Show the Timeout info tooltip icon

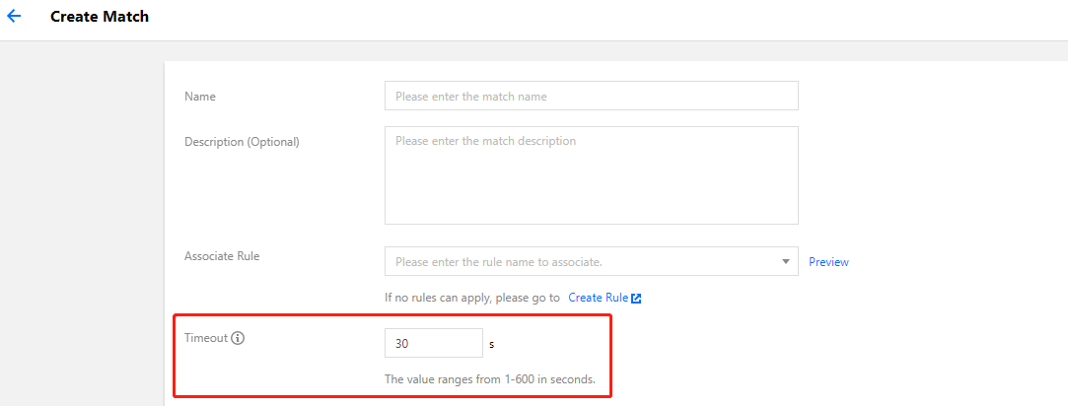coord(237,337)
